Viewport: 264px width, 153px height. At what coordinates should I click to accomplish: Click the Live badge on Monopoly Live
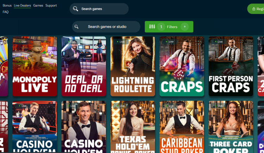23,42
